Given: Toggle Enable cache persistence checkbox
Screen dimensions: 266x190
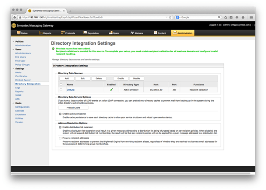Looking at the screenshot, I should pyautogui.click(x=60, y=114).
